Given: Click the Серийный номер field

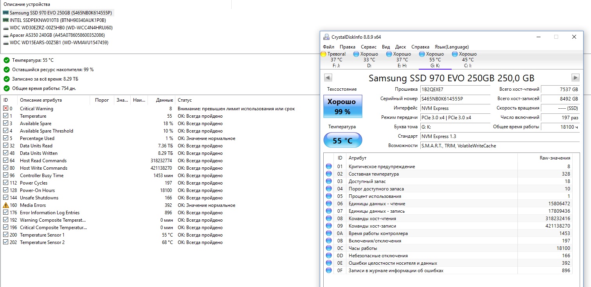Looking at the screenshot, I should 455,99.
